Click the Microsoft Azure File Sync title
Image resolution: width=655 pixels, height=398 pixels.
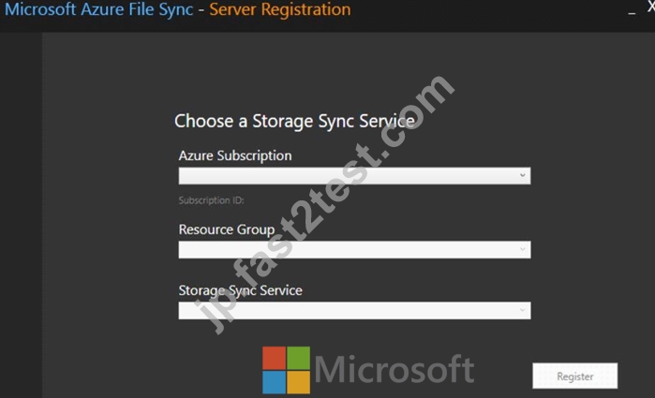click(99, 9)
